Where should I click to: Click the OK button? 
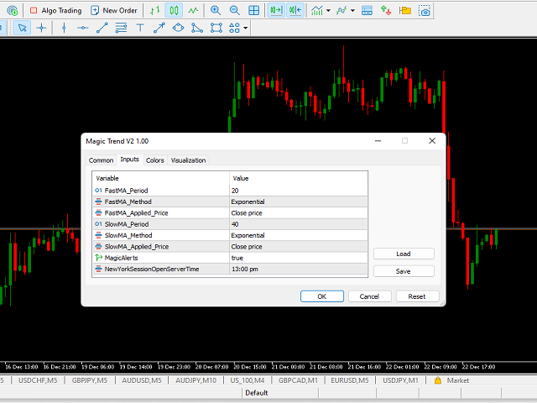[322, 296]
